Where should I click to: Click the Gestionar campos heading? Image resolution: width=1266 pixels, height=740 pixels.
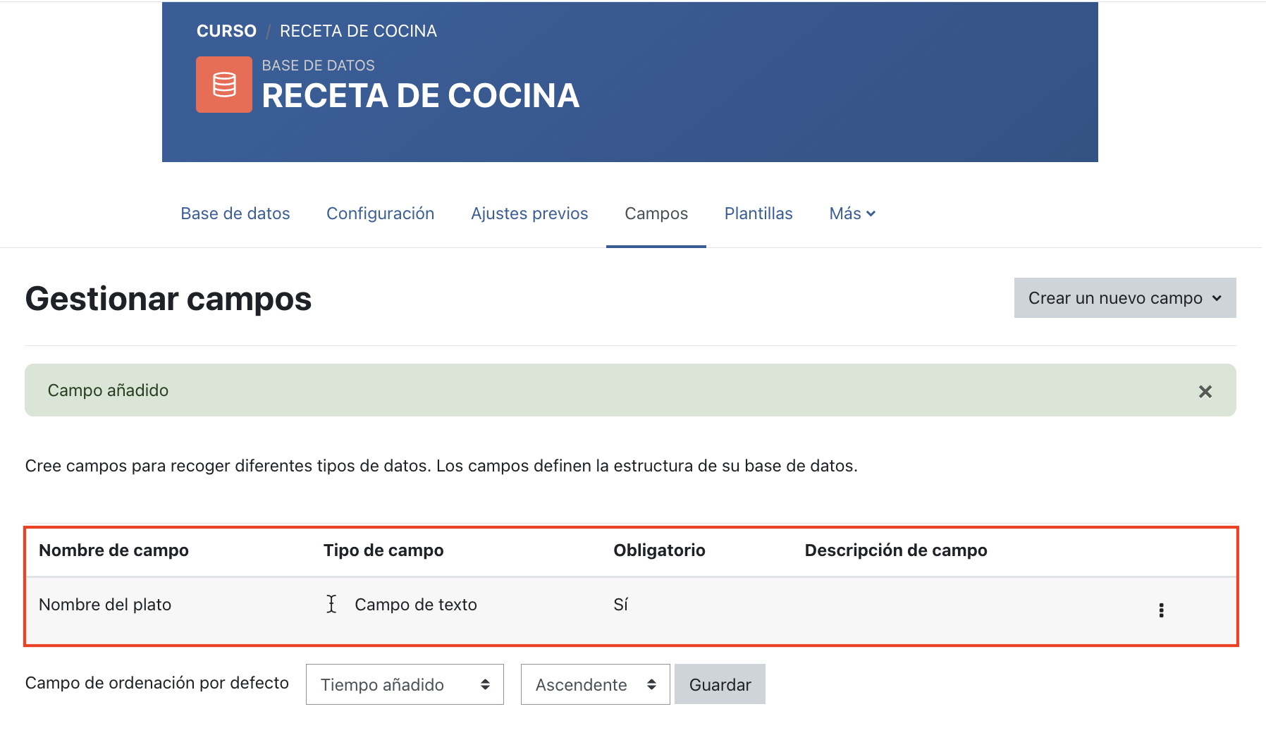pyautogui.click(x=168, y=299)
